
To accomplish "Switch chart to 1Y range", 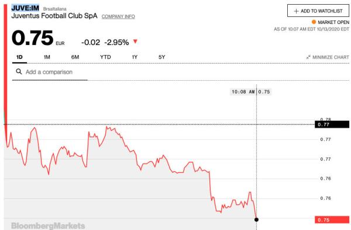I will 135,57.
